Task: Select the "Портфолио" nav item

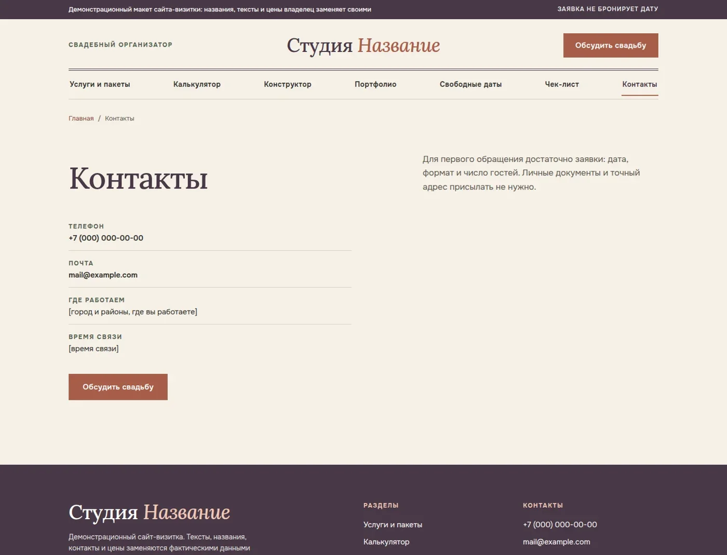Action: [375, 84]
